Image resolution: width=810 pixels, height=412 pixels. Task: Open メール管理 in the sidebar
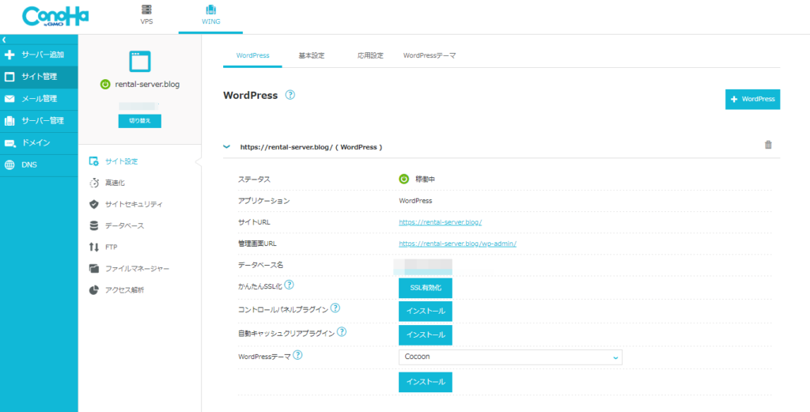click(x=40, y=99)
